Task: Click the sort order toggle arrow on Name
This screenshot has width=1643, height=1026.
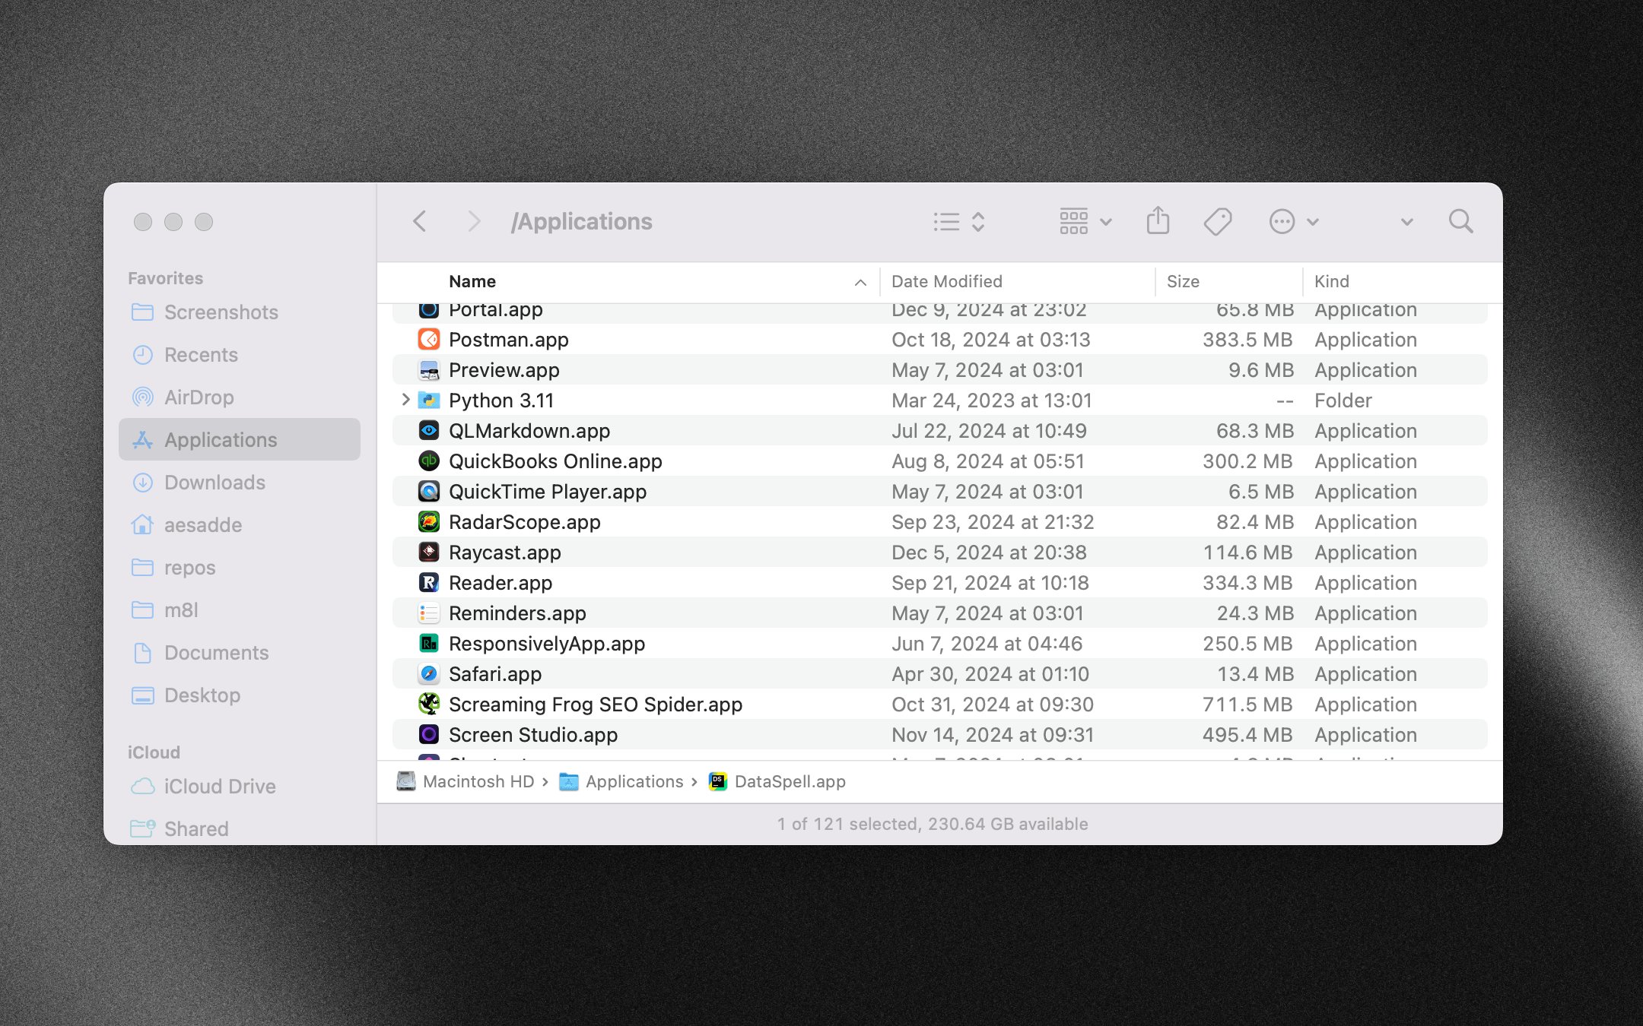Action: (860, 281)
